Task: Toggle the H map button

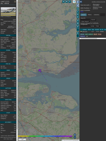Action: (67, 2)
